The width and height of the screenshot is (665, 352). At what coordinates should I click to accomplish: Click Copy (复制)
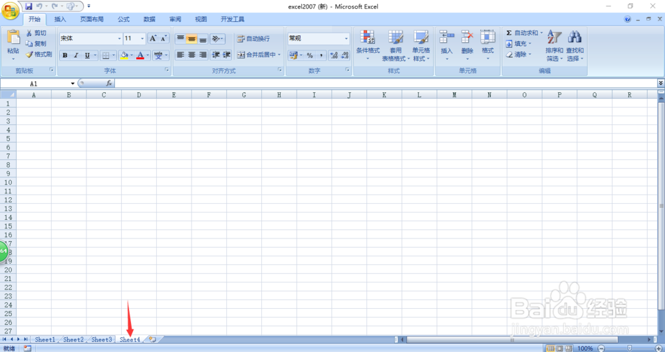(x=36, y=44)
